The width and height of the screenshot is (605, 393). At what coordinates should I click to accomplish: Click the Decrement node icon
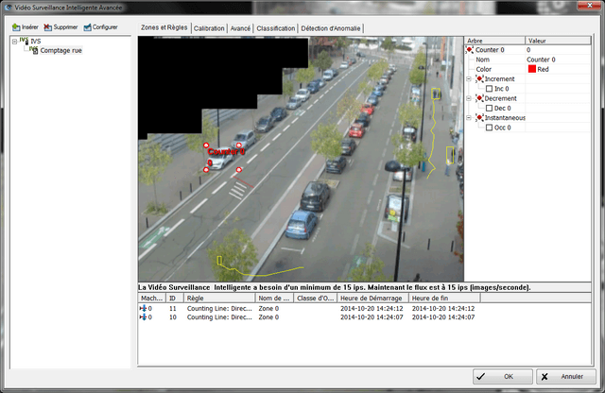479,98
